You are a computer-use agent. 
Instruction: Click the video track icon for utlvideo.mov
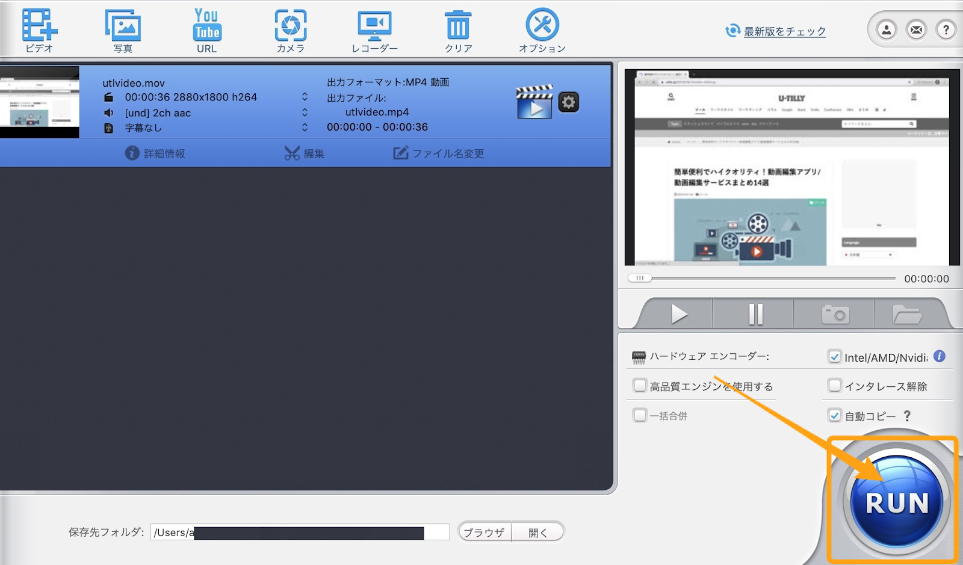click(108, 97)
